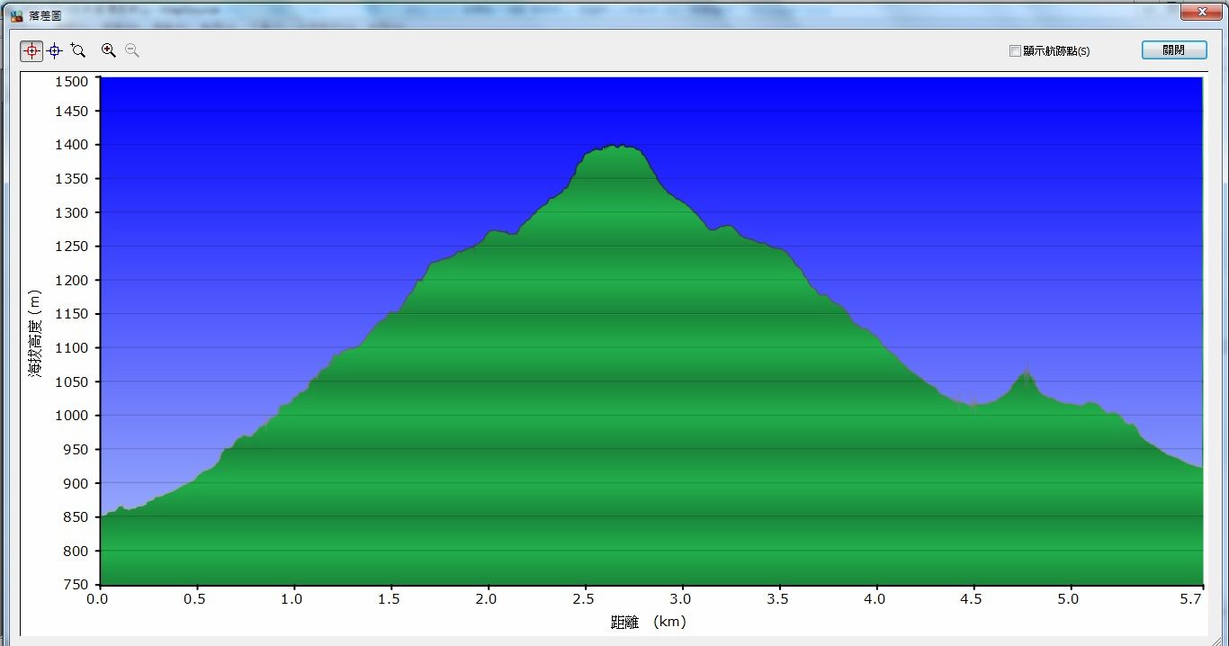Select the blue crosshair pointer tool
The height and width of the screenshot is (646, 1229).
pos(55,51)
